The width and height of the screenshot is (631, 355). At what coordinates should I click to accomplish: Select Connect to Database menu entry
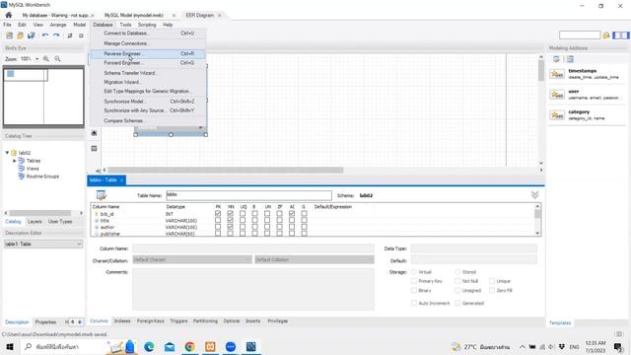[x=148, y=33]
